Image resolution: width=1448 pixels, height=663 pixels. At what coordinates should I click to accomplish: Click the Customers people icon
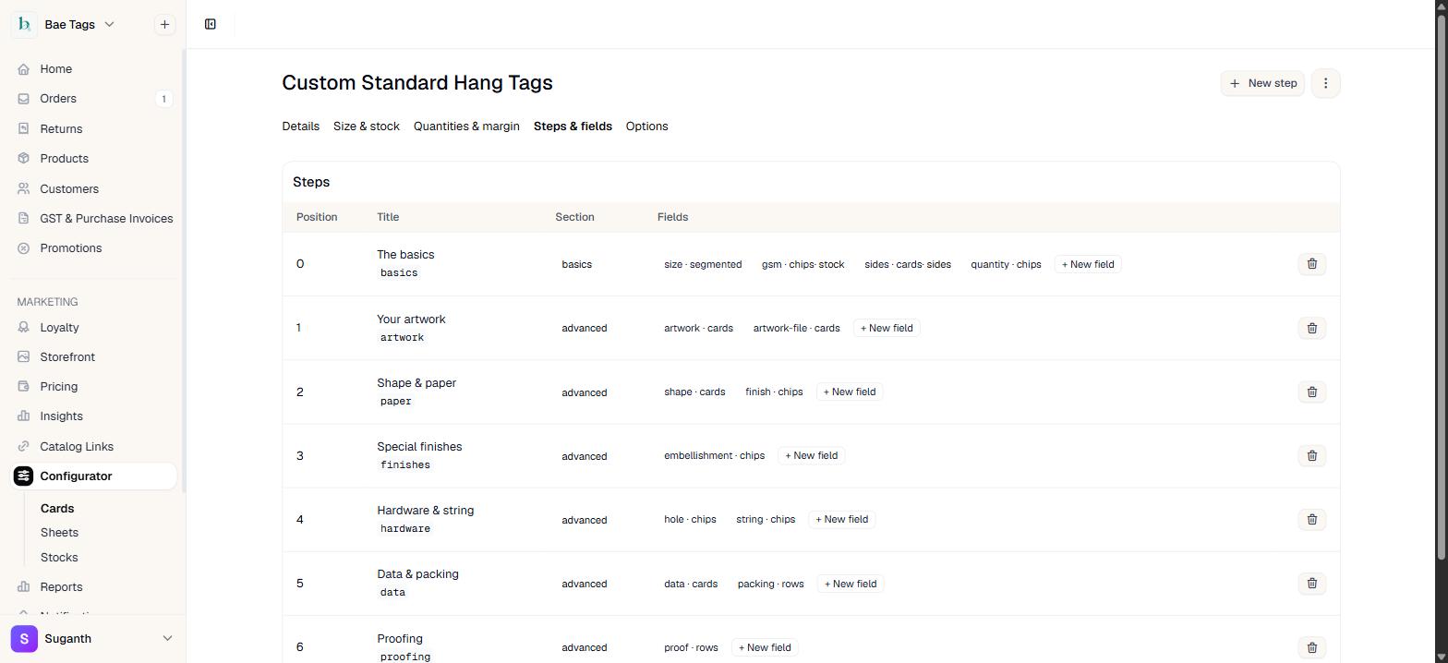pyautogui.click(x=24, y=189)
